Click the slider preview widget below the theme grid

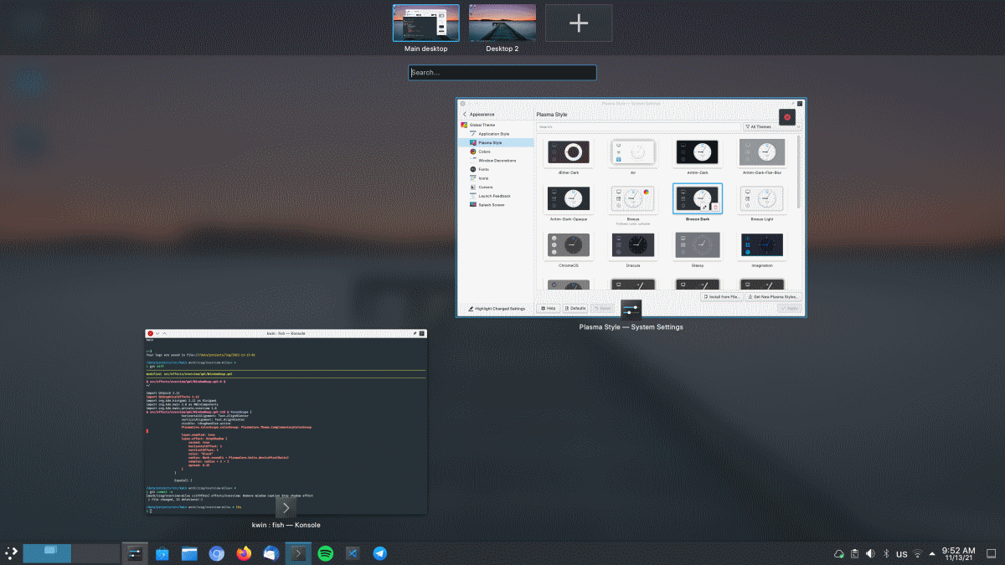(x=631, y=307)
